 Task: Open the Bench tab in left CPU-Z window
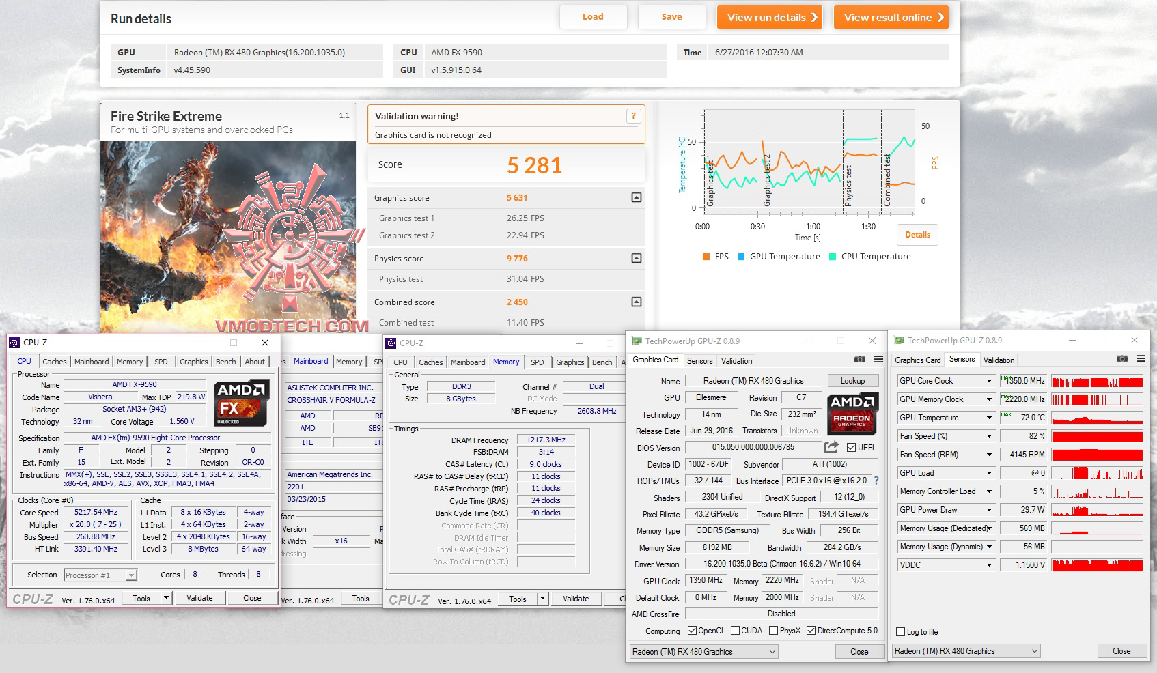pos(226,362)
